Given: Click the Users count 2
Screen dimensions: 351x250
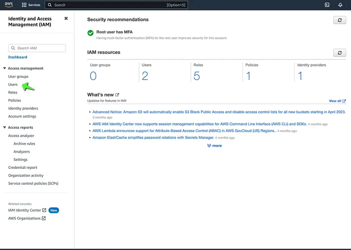Looking at the screenshot, I should pyautogui.click(x=145, y=76).
